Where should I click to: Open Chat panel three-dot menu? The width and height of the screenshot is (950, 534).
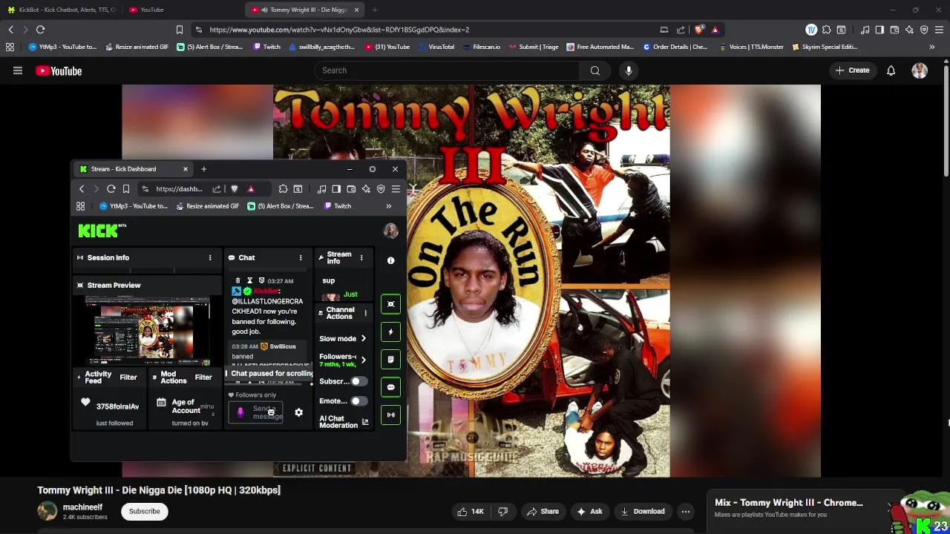301,258
